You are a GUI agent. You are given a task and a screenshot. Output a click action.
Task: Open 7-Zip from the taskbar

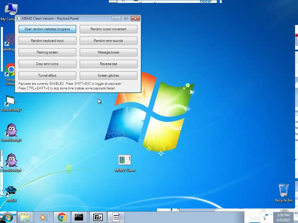click(x=98, y=217)
